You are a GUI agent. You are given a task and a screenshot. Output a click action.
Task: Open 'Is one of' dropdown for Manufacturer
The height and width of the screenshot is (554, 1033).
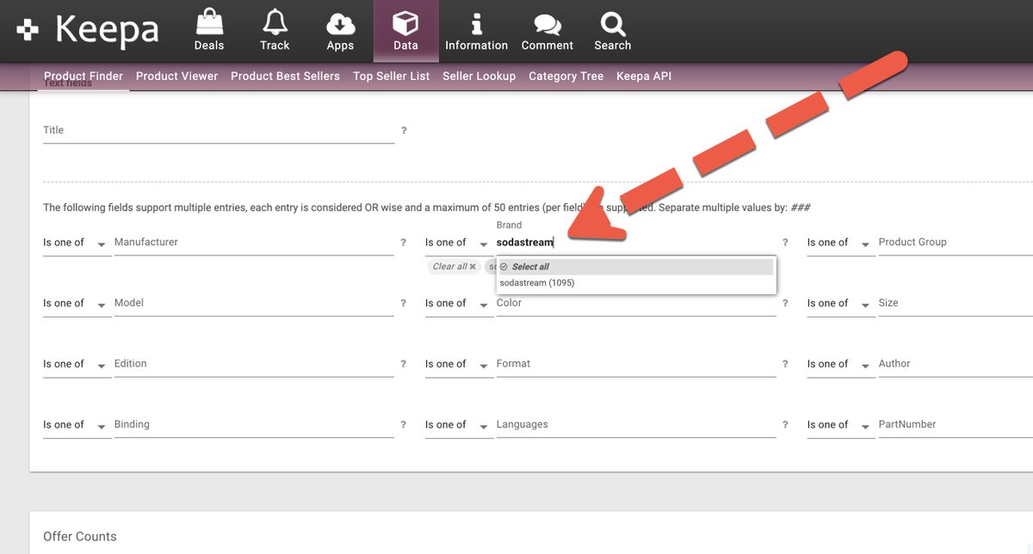(77, 243)
